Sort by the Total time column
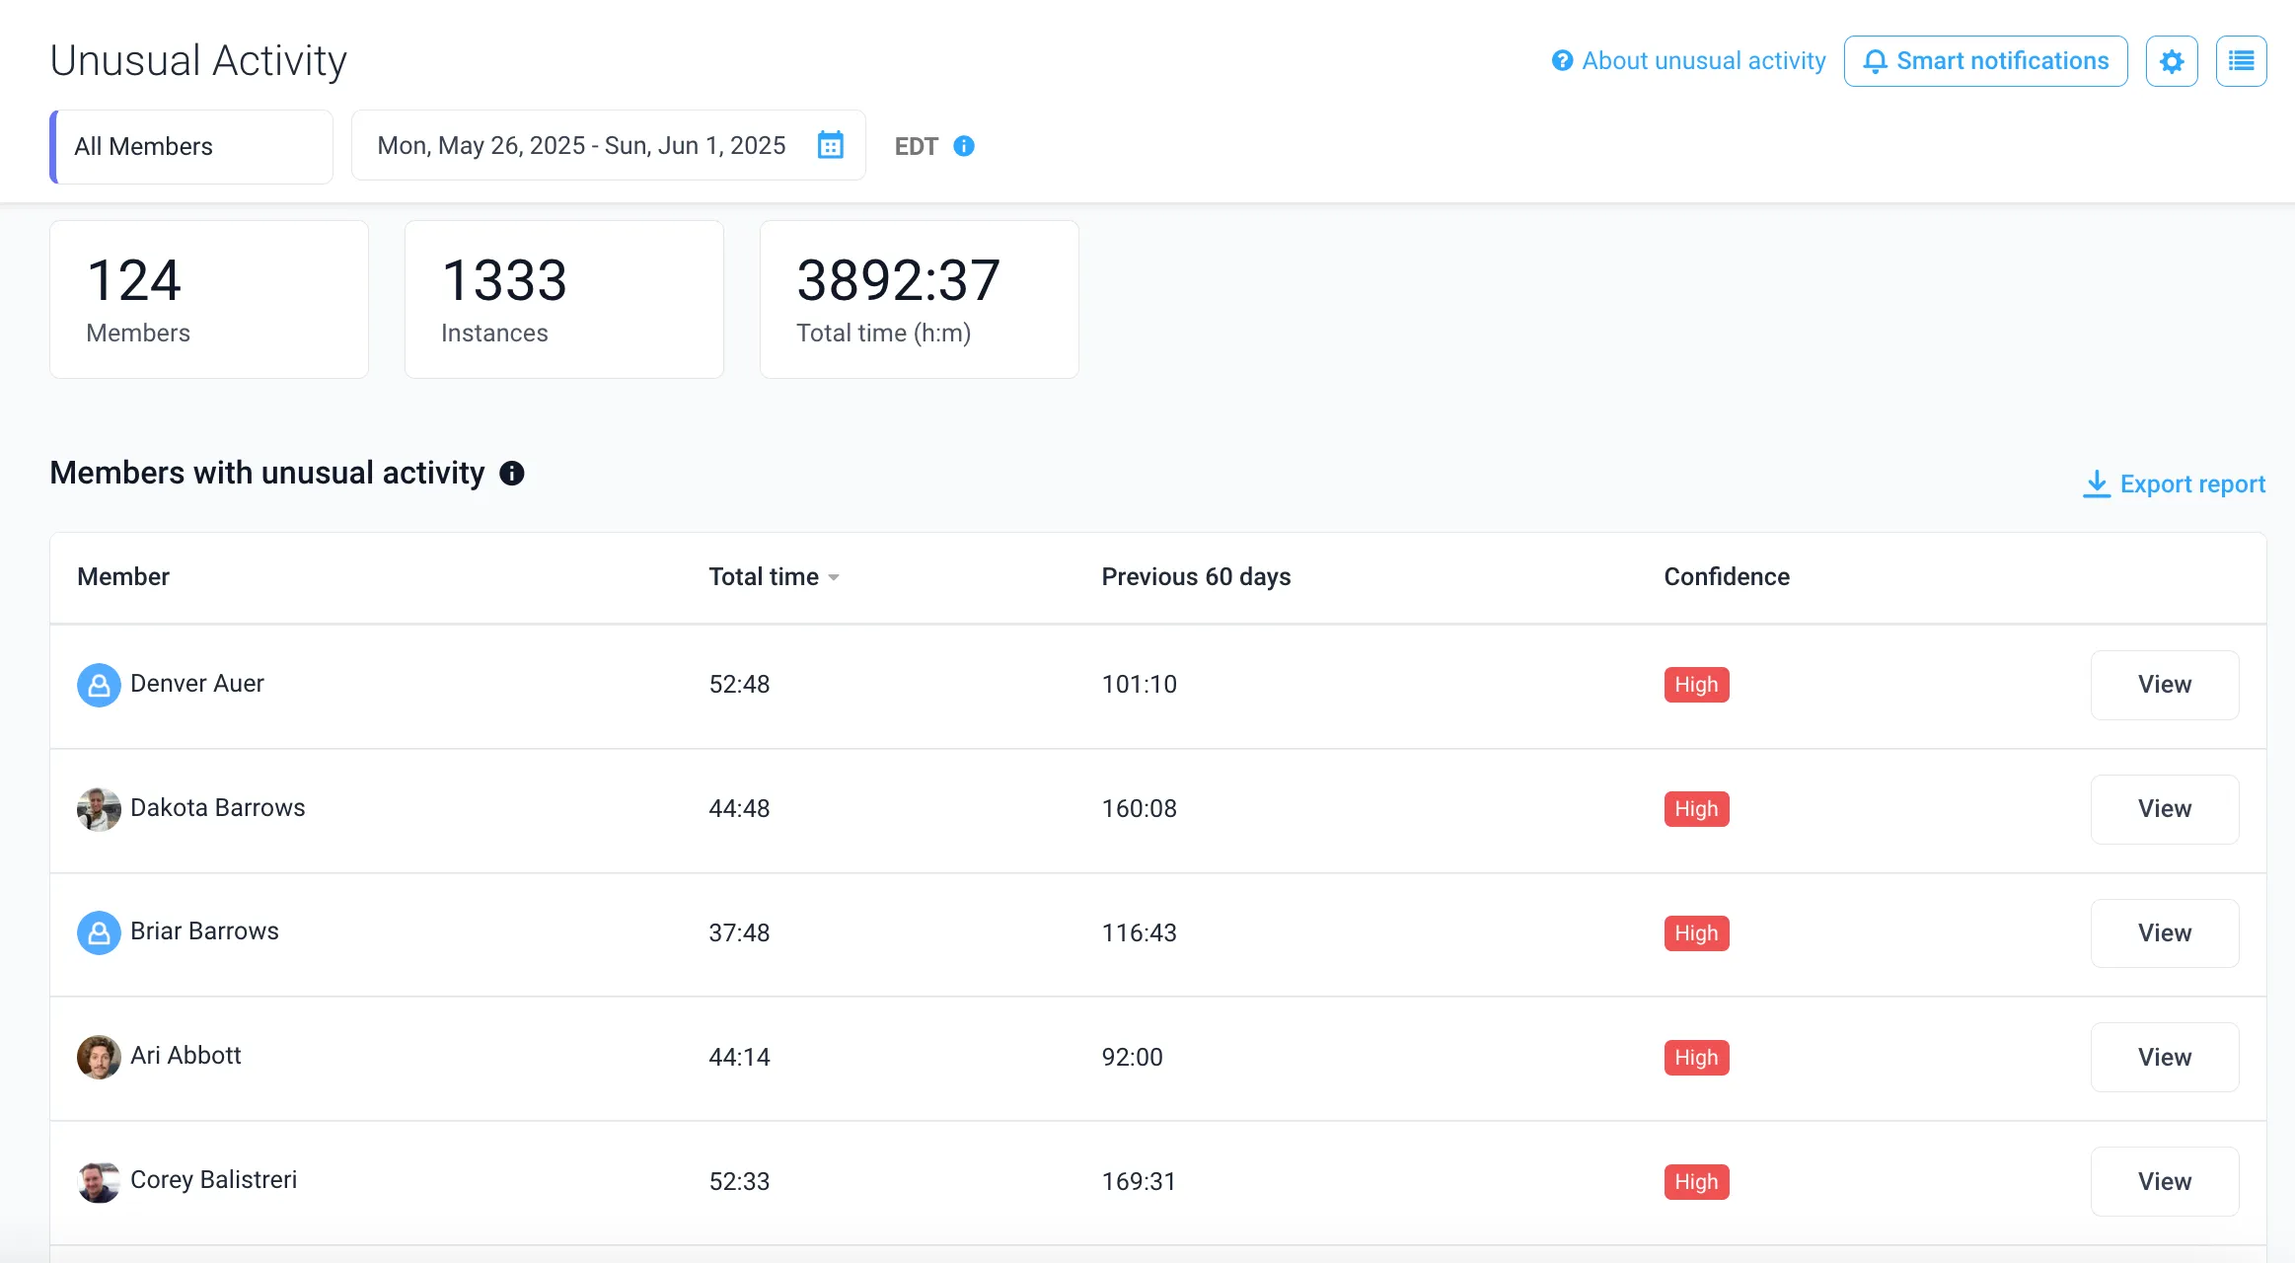The image size is (2295, 1263). (774, 576)
